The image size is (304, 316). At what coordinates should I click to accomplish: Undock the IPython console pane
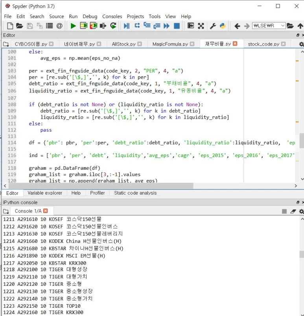(x=298, y=202)
